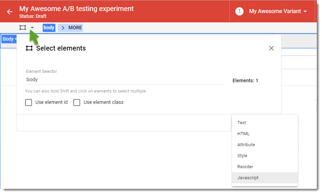Screen dimensions: 322x194
Task: Enable the Use element class checkbox
Action: 77,103
